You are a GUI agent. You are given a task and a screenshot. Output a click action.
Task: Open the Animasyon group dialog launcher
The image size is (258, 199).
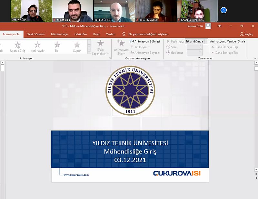[x=110, y=58]
